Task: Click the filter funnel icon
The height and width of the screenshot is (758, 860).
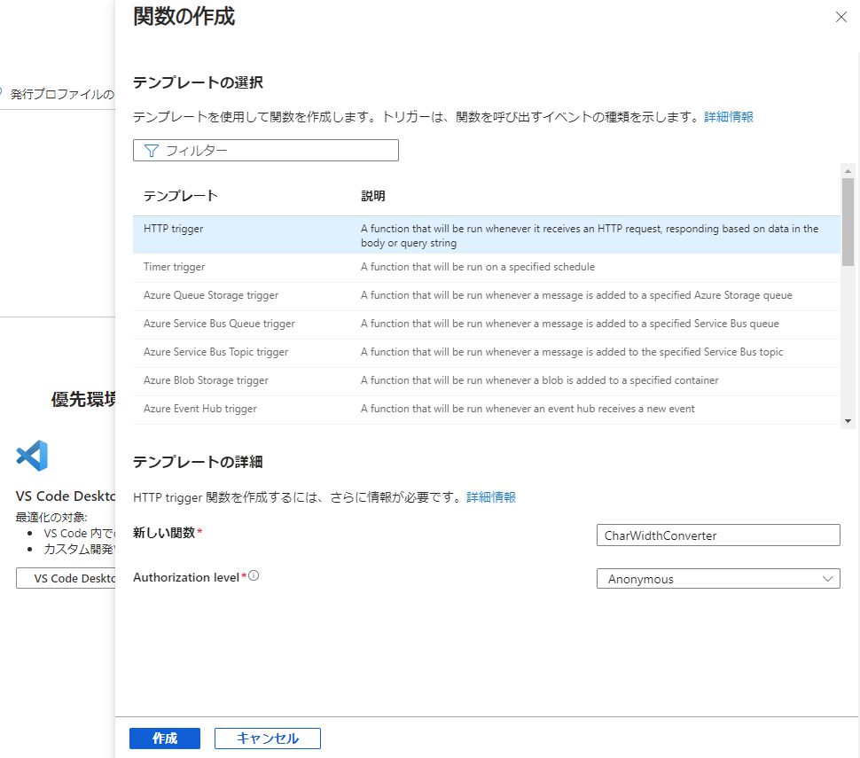Action: pos(150,151)
